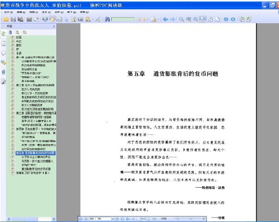The image size is (279, 222).
Task: Click the page number field in bottom bar
Action: 100,219
